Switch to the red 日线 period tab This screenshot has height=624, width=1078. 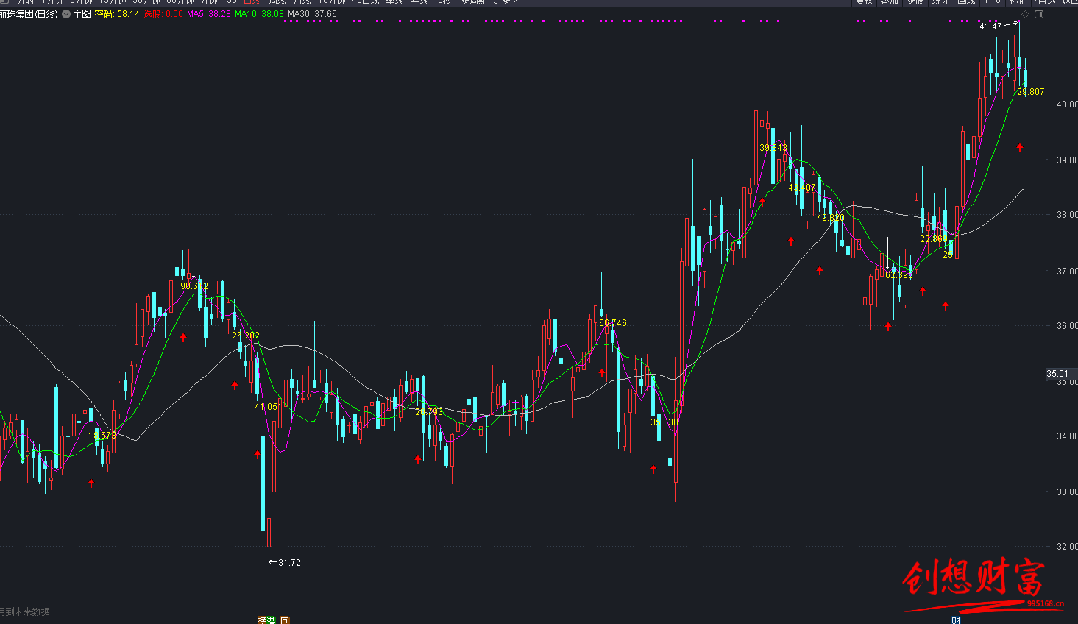coord(252,2)
